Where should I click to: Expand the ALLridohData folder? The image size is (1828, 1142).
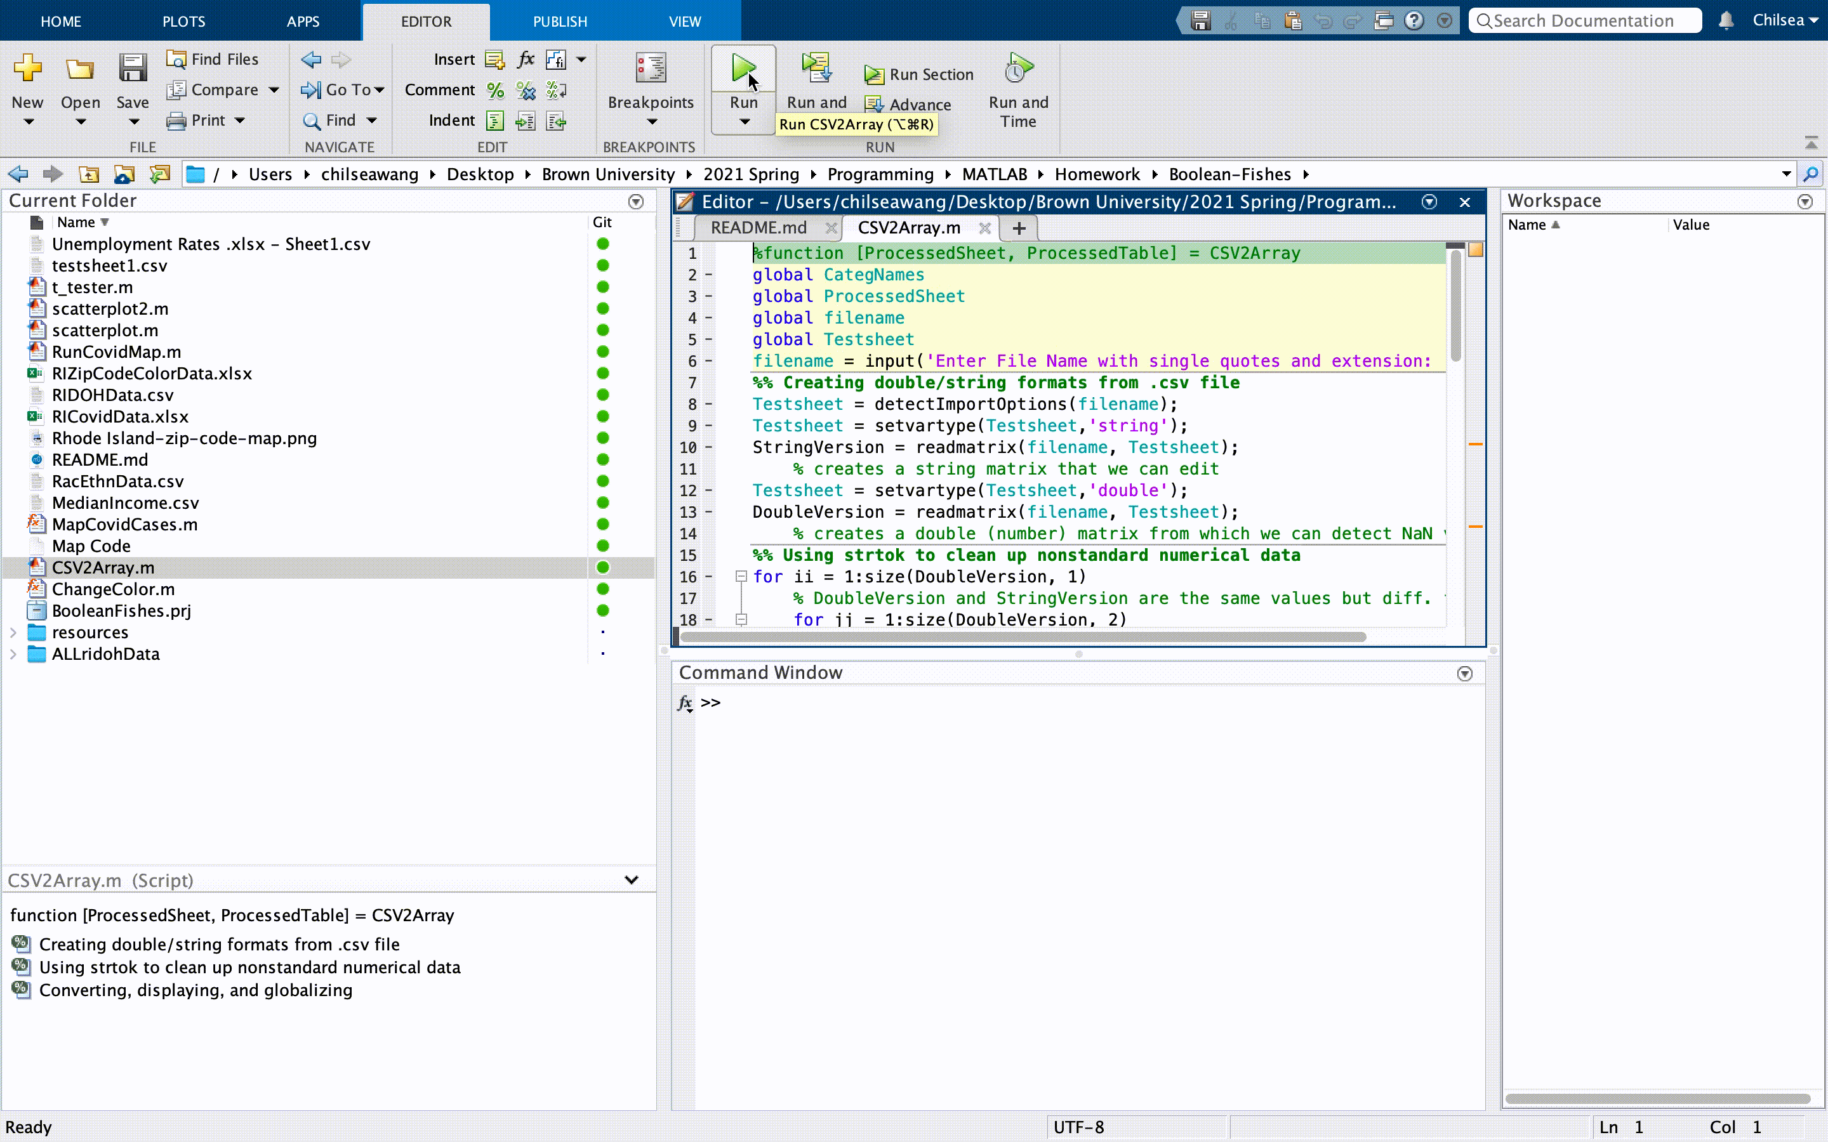pos(13,654)
